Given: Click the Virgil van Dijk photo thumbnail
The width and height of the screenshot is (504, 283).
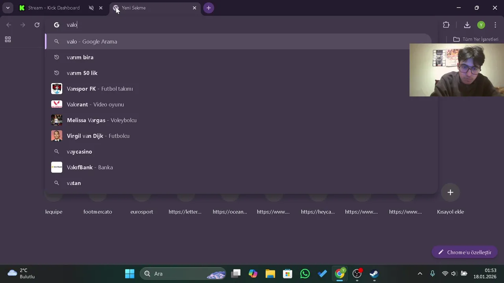Looking at the screenshot, I should (x=57, y=136).
